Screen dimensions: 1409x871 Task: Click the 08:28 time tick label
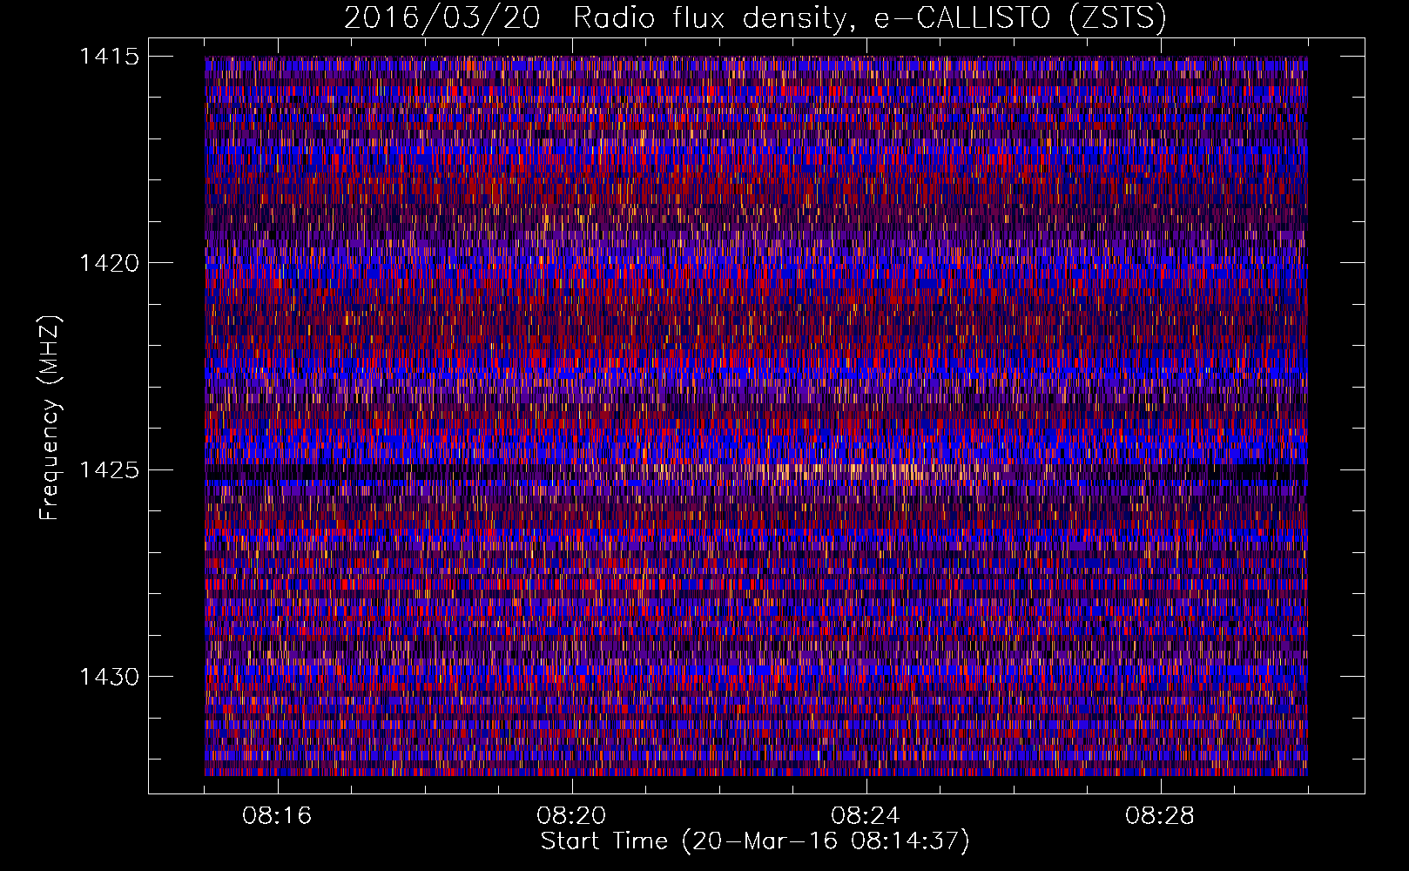coord(1160,816)
